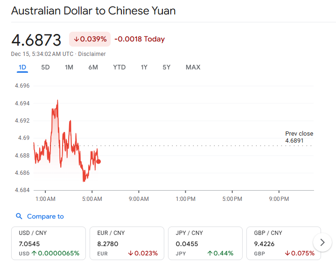
Task: Select the YTD range tab
Action: 119,68
